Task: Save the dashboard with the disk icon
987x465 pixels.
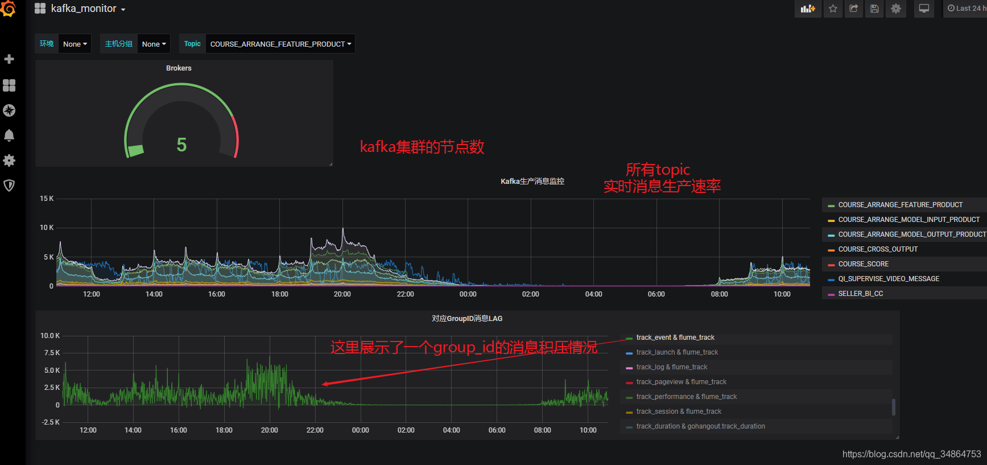Action: pos(874,9)
